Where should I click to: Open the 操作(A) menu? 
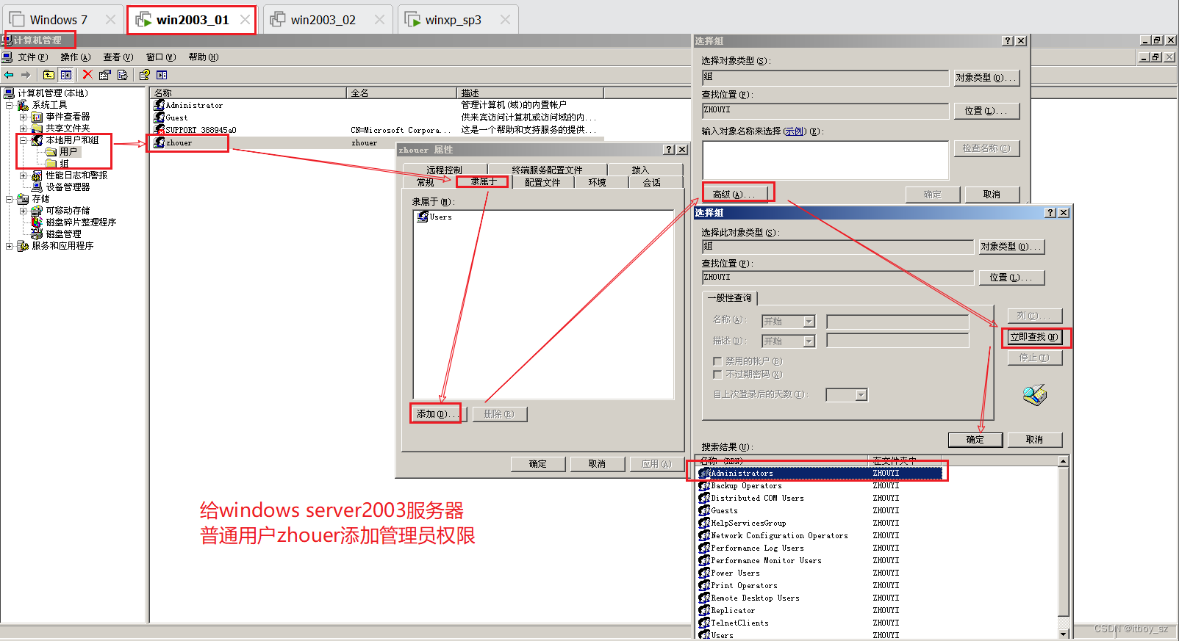[76, 57]
